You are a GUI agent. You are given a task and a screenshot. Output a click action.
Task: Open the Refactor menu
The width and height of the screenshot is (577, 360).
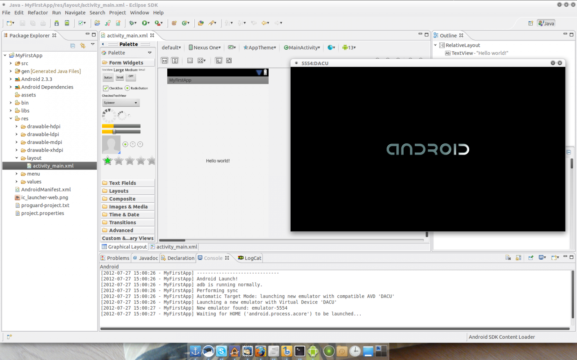point(38,13)
